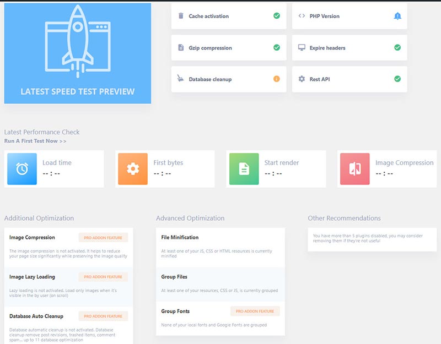The width and height of the screenshot is (441, 344).
Task: Click the Expire headers monitor icon
Action: pos(302,48)
